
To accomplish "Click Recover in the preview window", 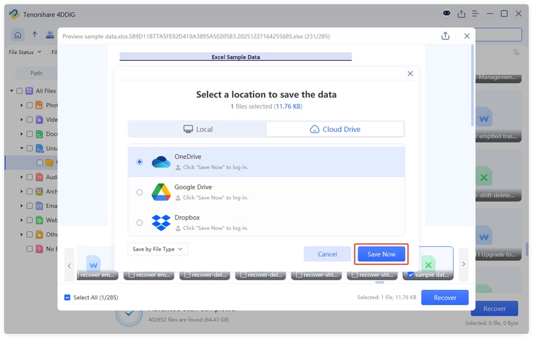I will (445, 297).
